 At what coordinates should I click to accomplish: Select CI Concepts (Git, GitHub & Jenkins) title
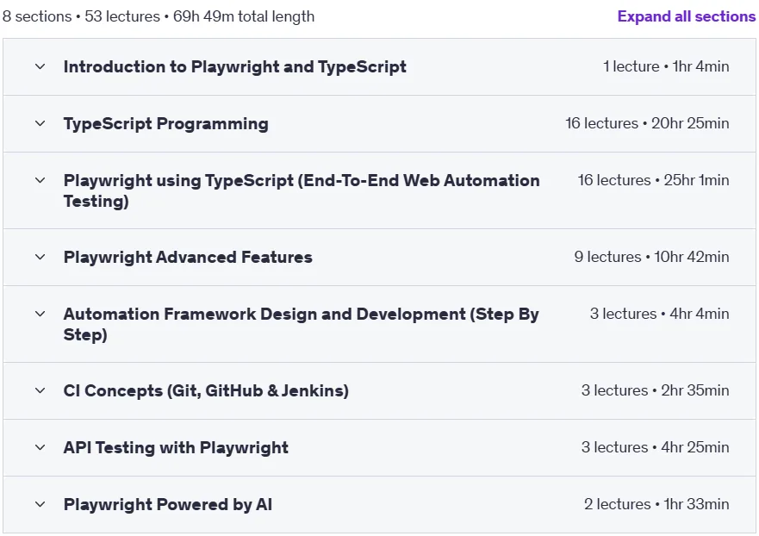pos(206,390)
